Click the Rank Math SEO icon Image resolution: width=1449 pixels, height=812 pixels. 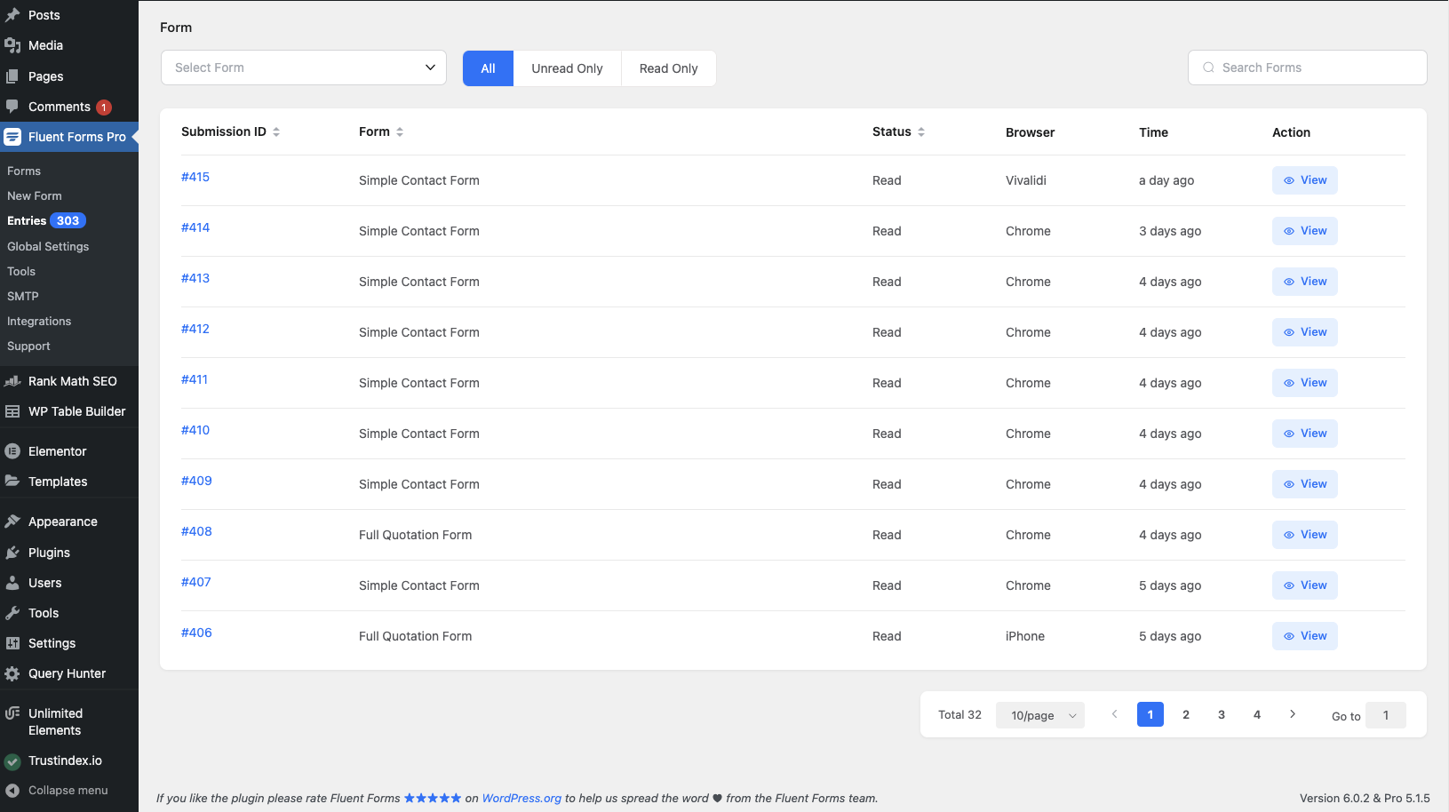(x=12, y=381)
